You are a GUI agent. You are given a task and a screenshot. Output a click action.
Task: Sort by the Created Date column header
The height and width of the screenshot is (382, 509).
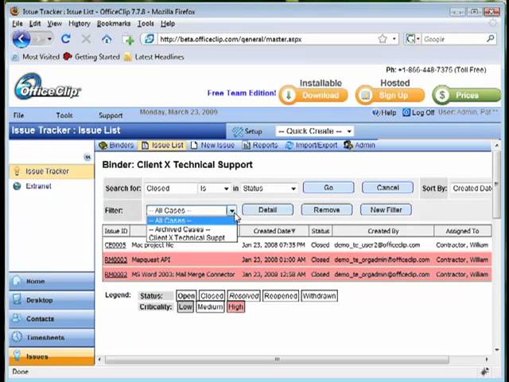click(274, 232)
